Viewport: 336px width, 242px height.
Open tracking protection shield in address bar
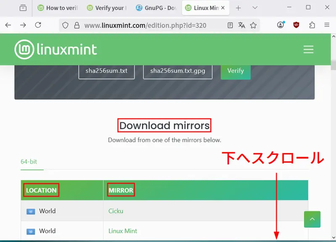[x=66, y=26]
